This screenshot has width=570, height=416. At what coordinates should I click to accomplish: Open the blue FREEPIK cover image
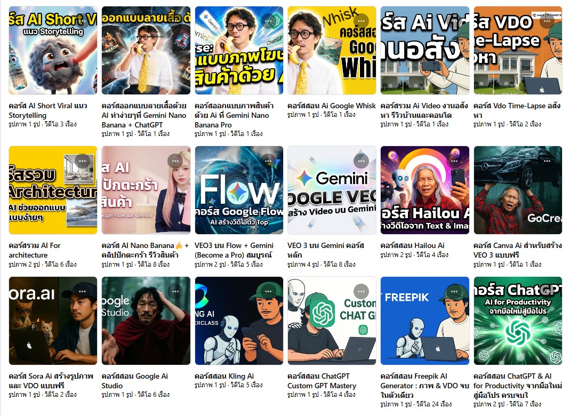coord(425,321)
